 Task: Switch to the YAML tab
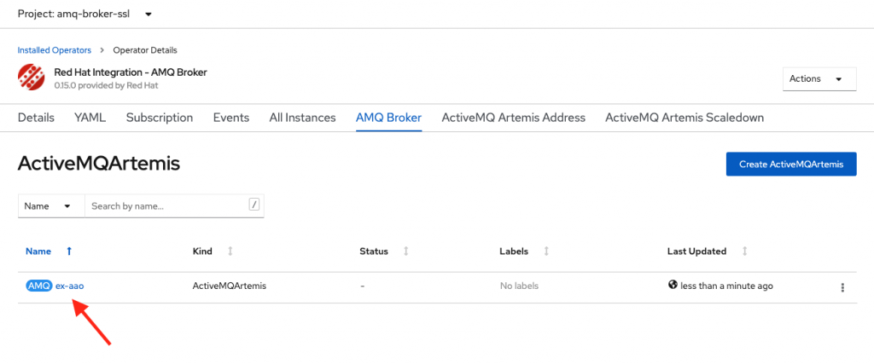click(90, 118)
